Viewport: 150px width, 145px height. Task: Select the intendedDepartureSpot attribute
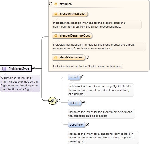(x=72, y=35)
